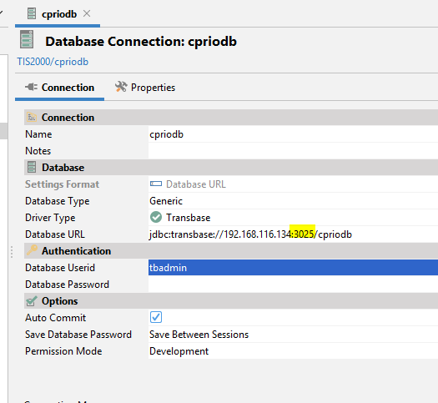Click the Connection section header icon
Image resolution: width=438 pixels, height=403 pixels.
coord(32,117)
